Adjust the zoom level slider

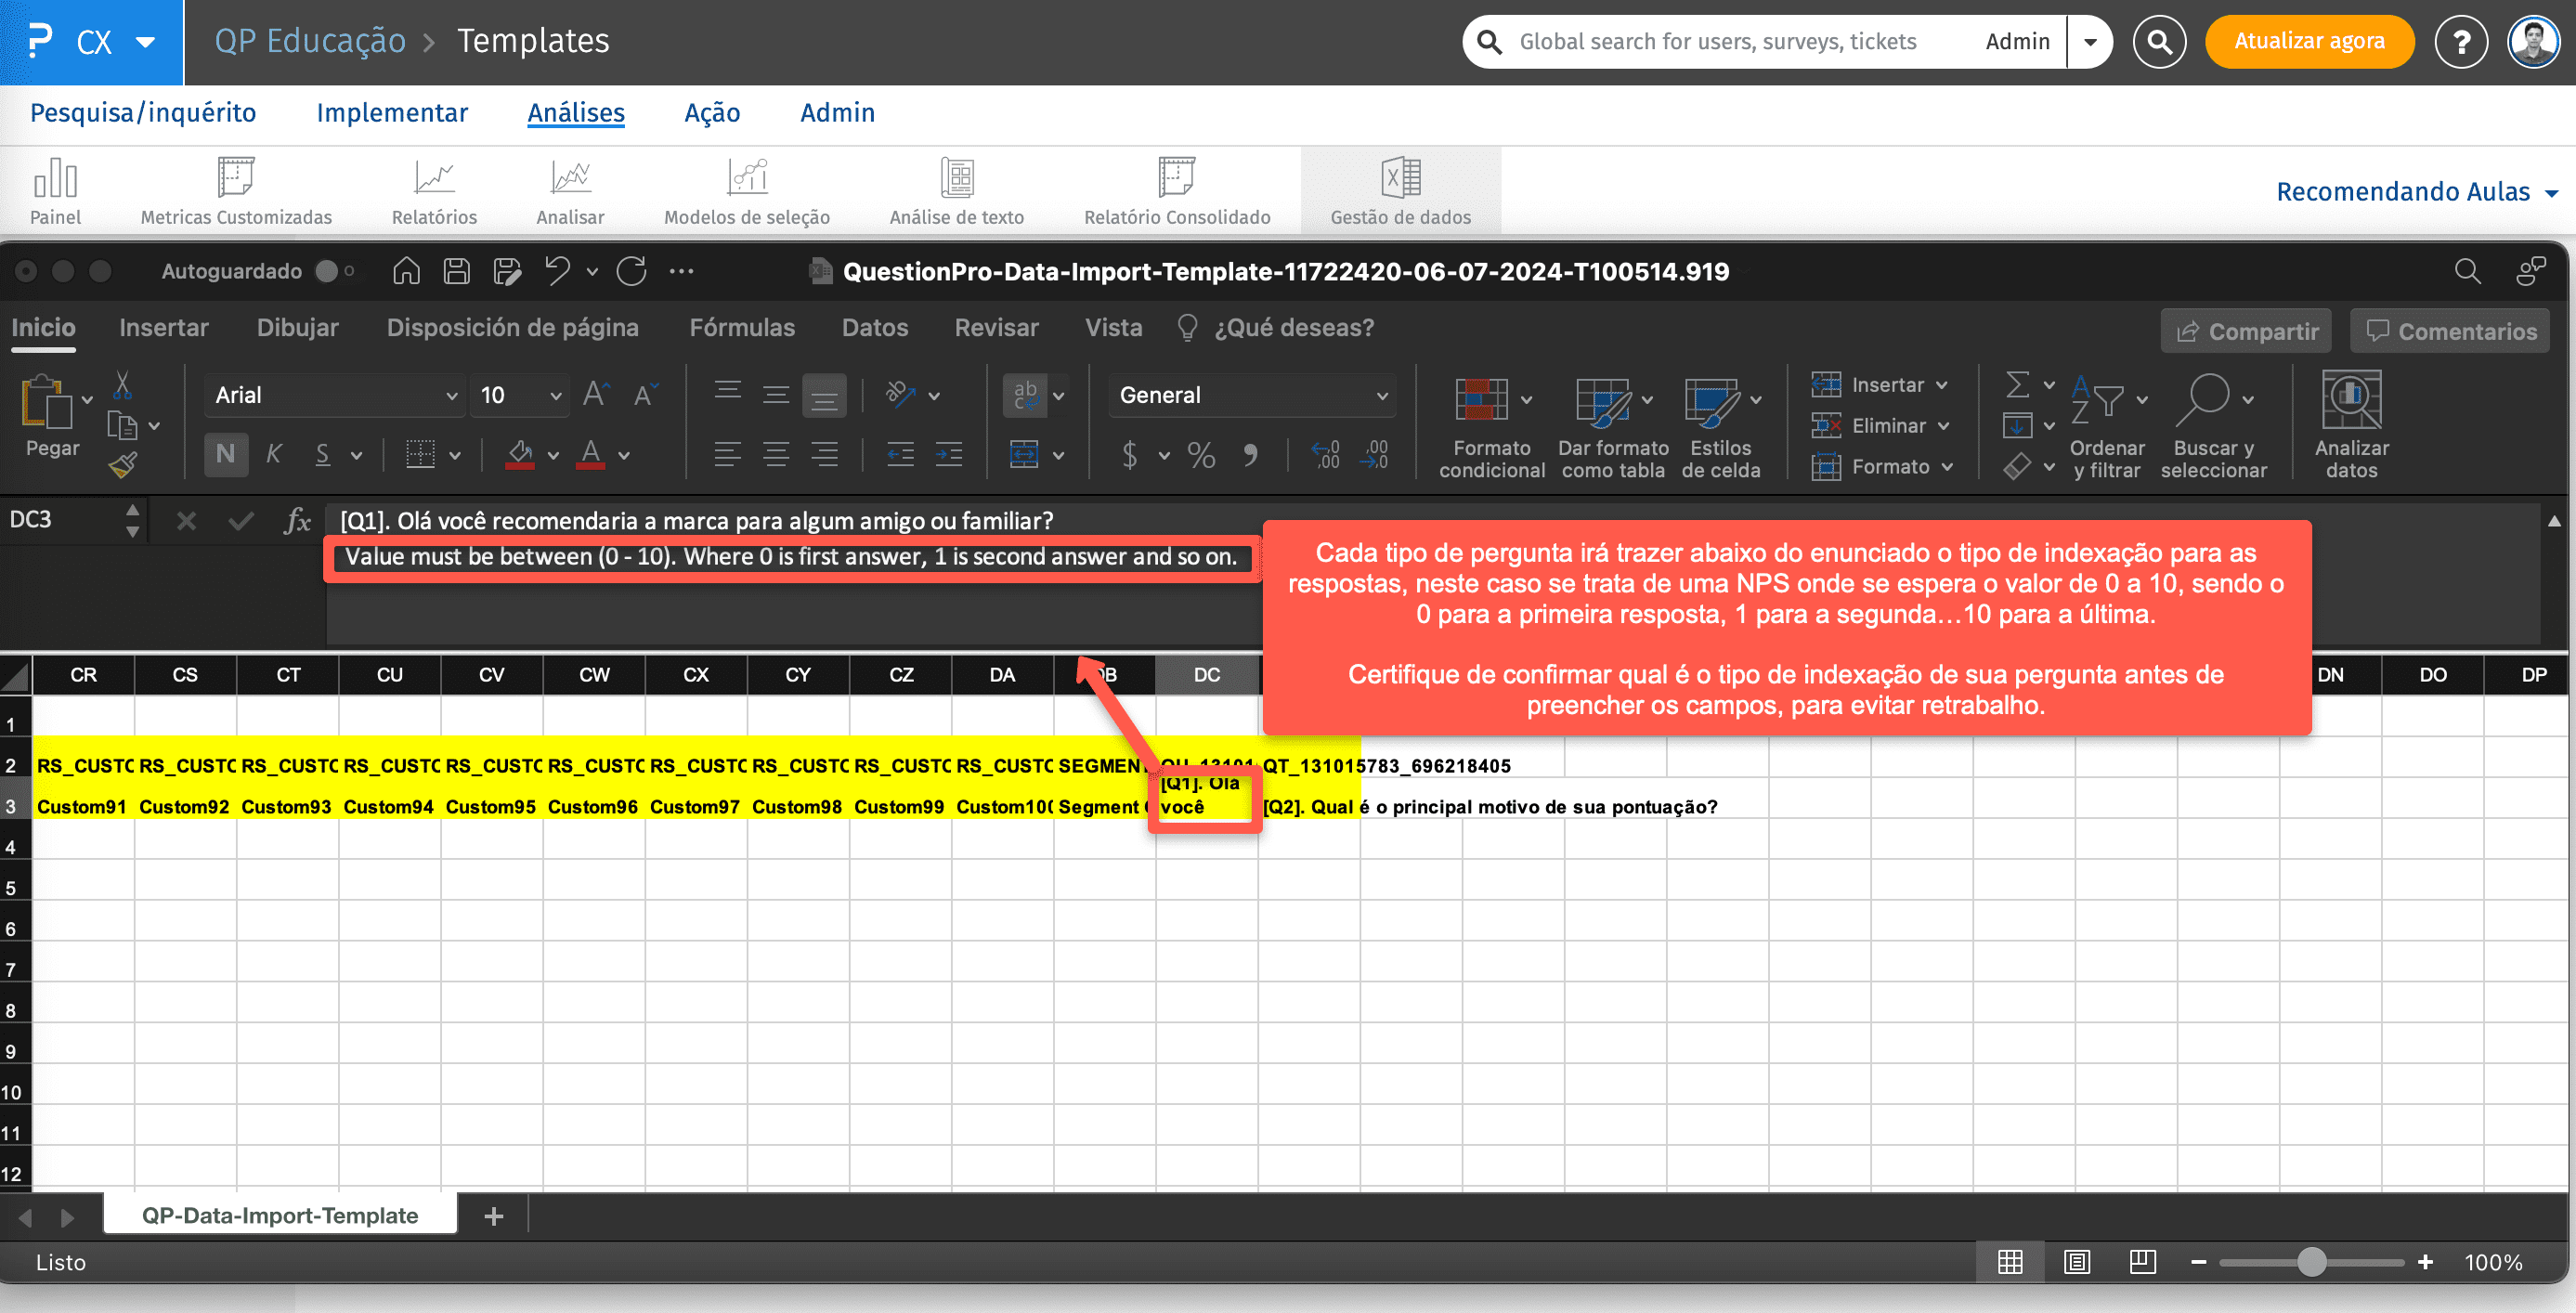(2310, 1262)
